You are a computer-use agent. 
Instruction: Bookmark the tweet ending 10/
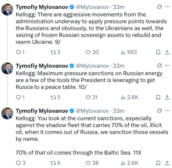point(158,97)
